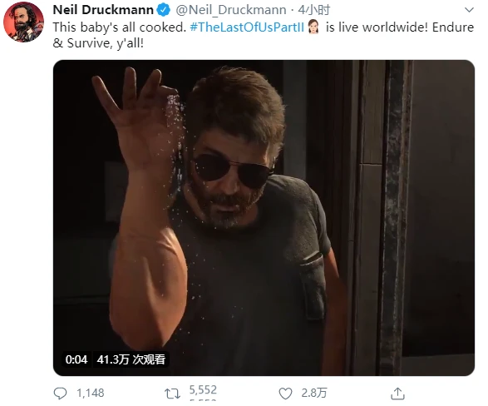Open Neil Druckmann's profile avatar
The image size is (488, 406).
[x=23, y=22]
